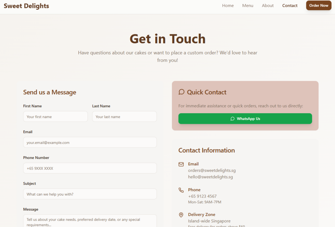This screenshot has width=335, height=227.
Task: Click the Get in Touch heading
Action: tap(167, 39)
